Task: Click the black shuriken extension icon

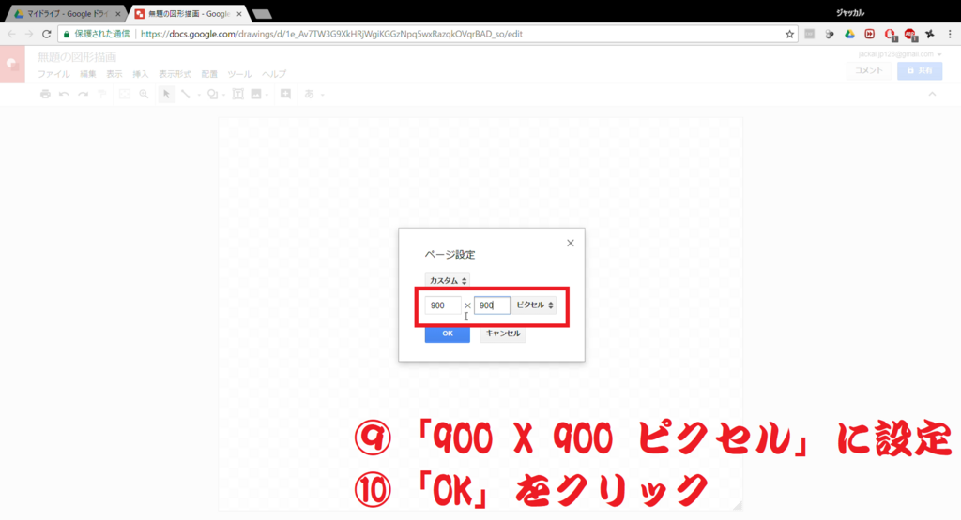Action: tap(930, 35)
